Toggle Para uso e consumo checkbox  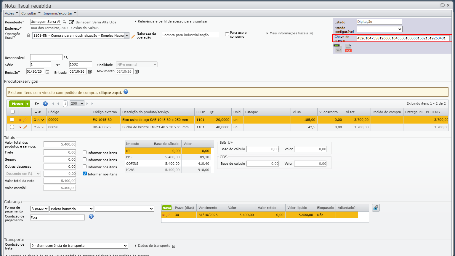227,34
